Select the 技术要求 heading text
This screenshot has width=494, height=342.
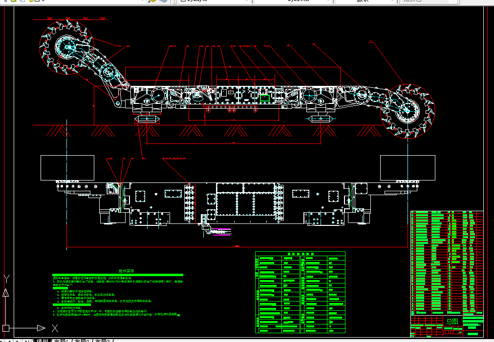[127, 271]
